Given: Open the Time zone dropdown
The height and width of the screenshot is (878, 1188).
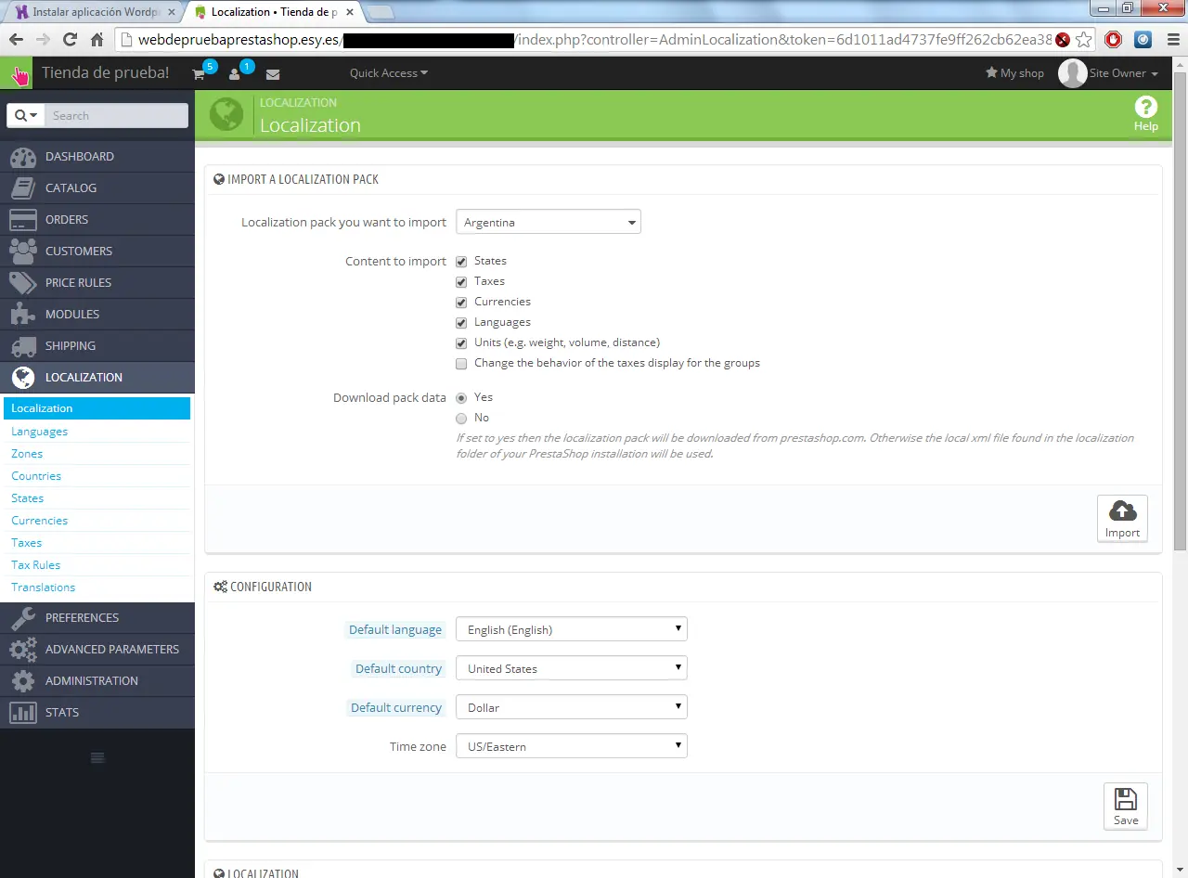Looking at the screenshot, I should tap(572, 746).
